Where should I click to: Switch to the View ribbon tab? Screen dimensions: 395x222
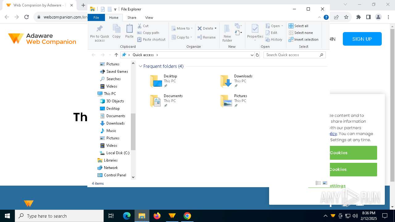pyautogui.click(x=149, y=18)
